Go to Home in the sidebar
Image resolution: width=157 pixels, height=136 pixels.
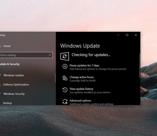pyautogui.click(x=7, y=46)
